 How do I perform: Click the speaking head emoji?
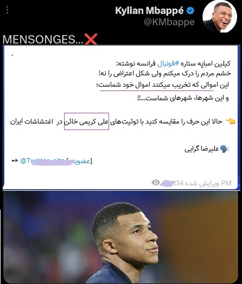[x=225, y=149]
